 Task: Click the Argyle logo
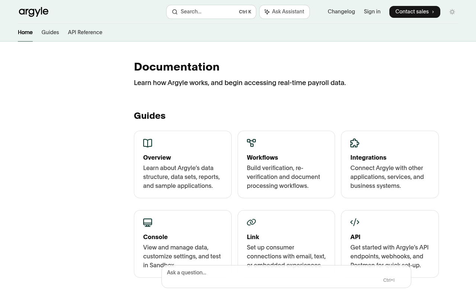point(33,12)
